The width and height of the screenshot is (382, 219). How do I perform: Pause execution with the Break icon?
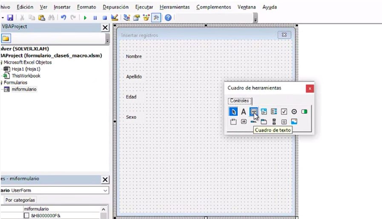point(95,18)
